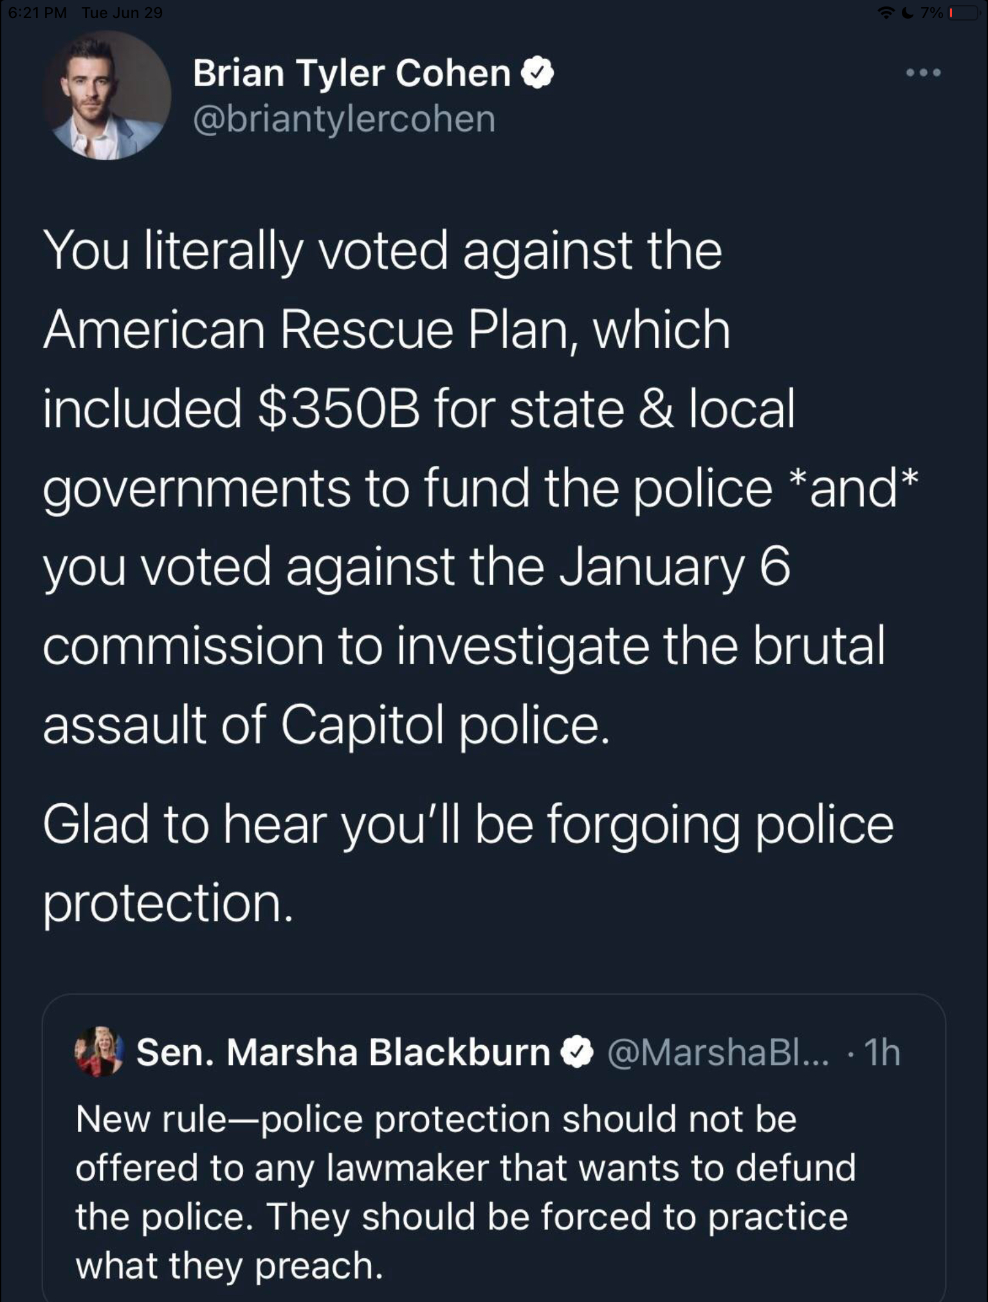
Task: Open the three-dot more options menu
Action: tap(923, 73)
